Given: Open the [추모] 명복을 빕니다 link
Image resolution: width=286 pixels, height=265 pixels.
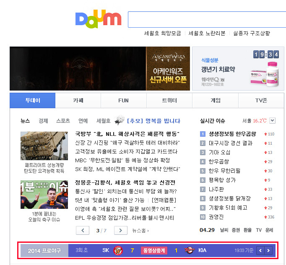Looking at the screenshot, I should click(x=153, y=121).
